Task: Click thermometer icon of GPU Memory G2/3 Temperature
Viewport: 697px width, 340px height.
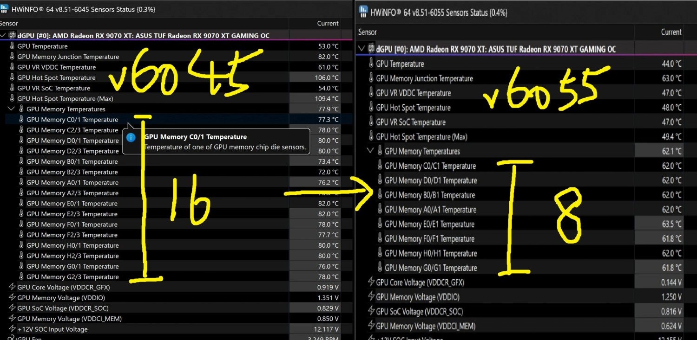Action: (x=21, y=276)
